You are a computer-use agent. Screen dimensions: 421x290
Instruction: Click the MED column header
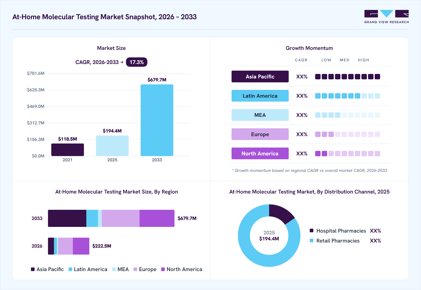345,60
